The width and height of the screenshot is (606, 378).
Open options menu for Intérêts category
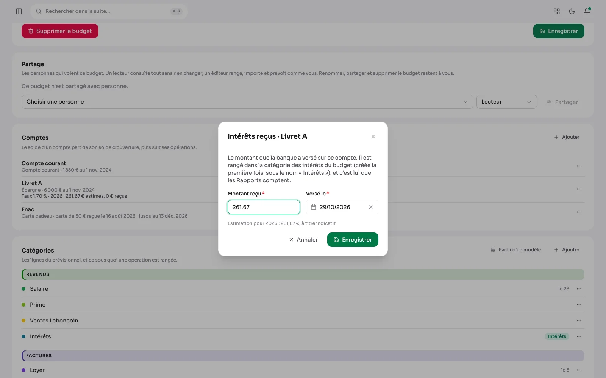click(579, 336)
